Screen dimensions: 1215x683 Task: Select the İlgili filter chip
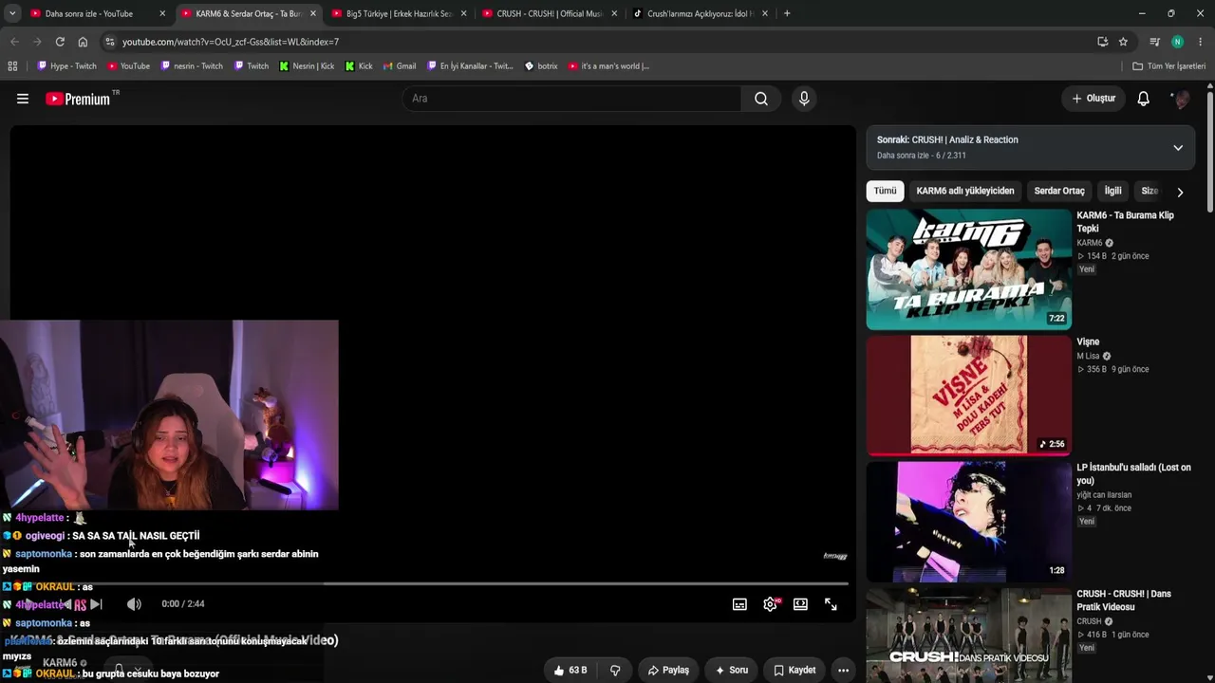point(1113,191)
